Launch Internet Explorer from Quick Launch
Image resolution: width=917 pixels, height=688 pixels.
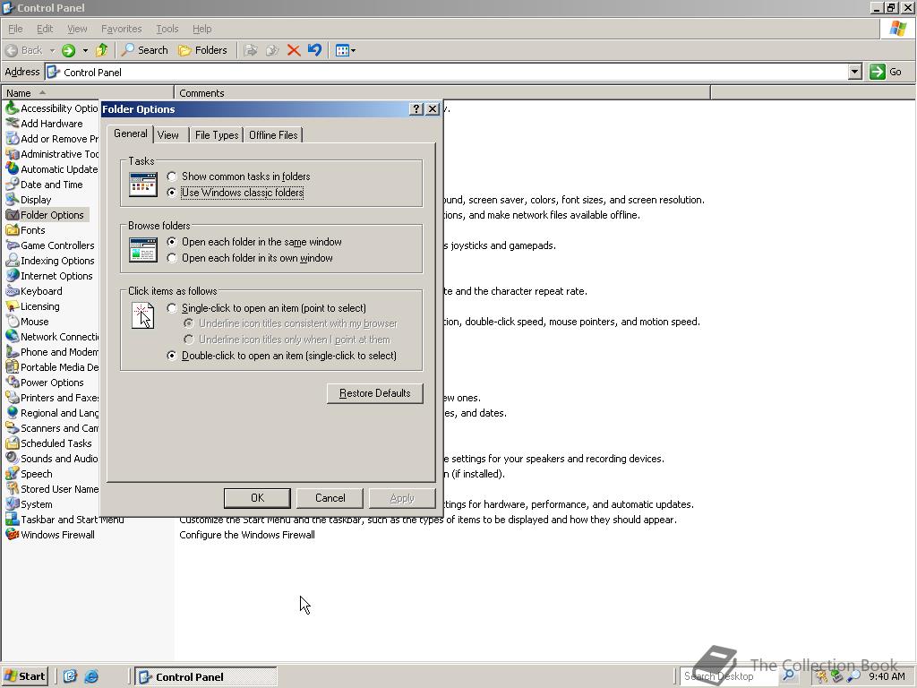91,676
